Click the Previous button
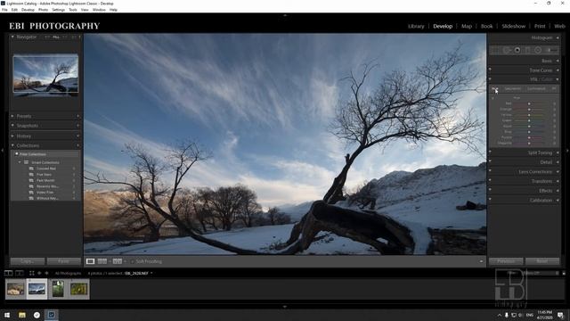 [x=506, y=261]
